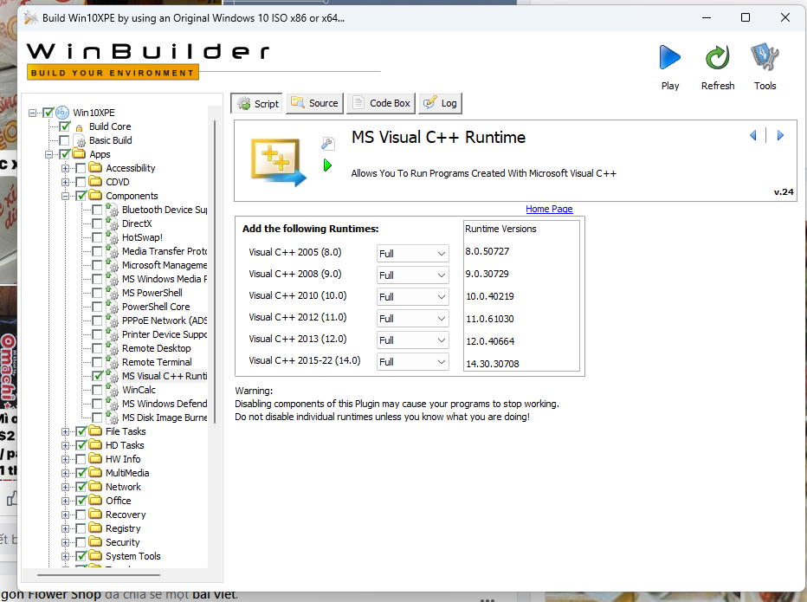Open the Visual C++ 2013 (12.0) dropdown
This screenshot has width=807, height=602.
(x=413, y=340)
